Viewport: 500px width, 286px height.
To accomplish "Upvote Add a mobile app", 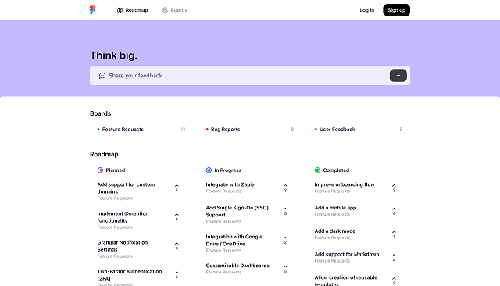I will 394,211.
